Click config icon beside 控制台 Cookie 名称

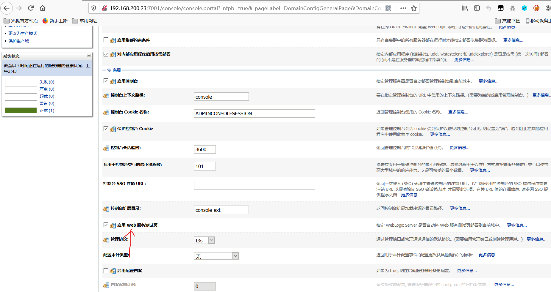106,112
